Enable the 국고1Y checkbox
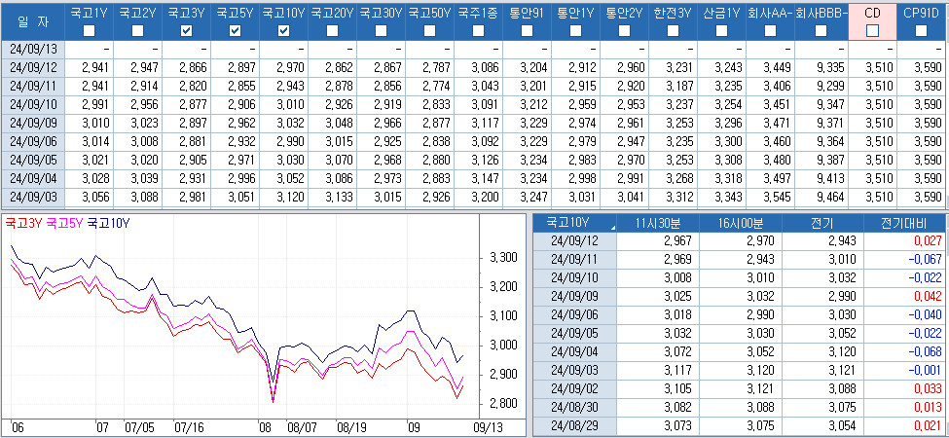Viewport: 949px width, 438px height. click(x=89, y=31)
